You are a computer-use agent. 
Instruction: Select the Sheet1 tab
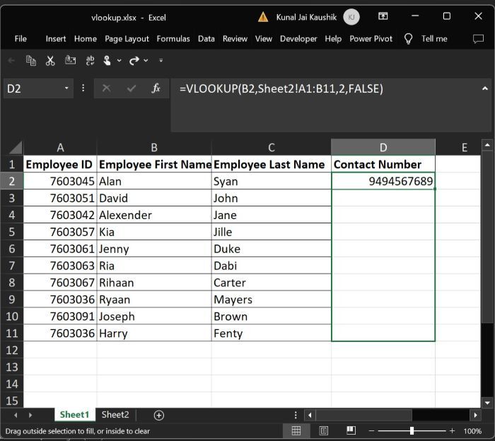coord(74,415)
